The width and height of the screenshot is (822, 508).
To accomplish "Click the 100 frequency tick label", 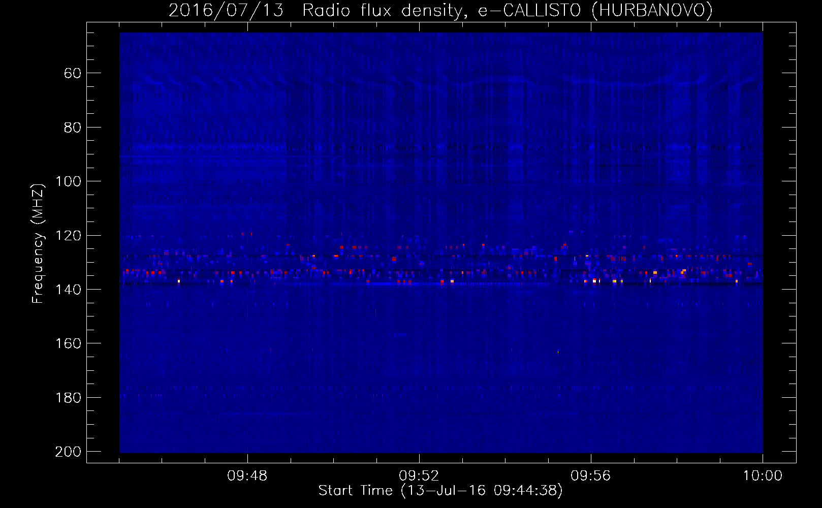I will (x=68, y=181).
